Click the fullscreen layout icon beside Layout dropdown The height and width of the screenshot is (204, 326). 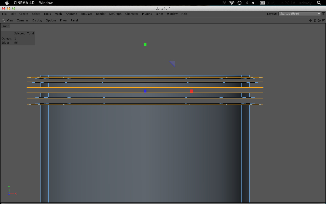pos(324,14)
